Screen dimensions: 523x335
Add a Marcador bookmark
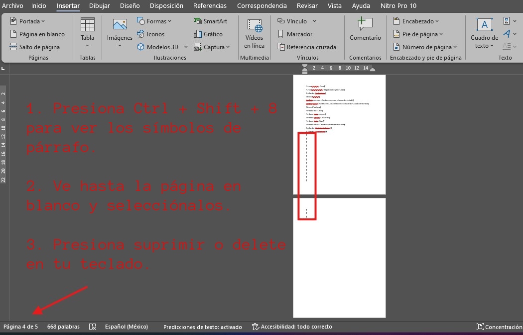[x=295, y=34]
